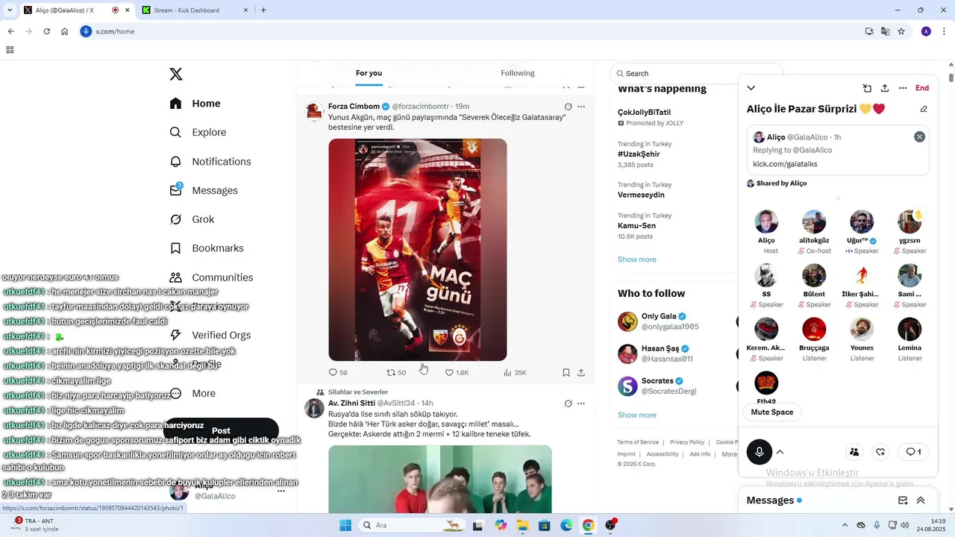
Task: View analytics of Forza Cimbom post
Action: [x=515, y=372]
